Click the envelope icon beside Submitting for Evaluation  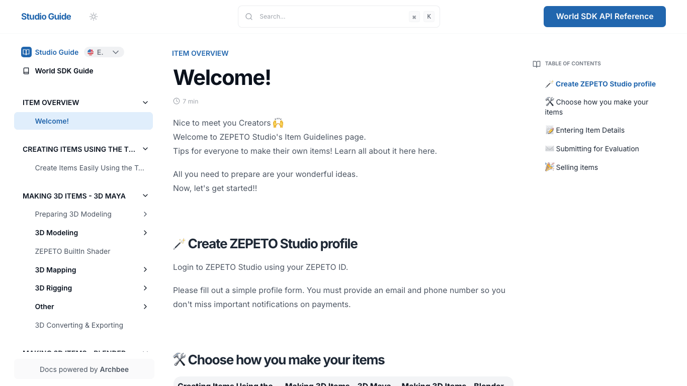pyautogui.click(x=550, y=149)
